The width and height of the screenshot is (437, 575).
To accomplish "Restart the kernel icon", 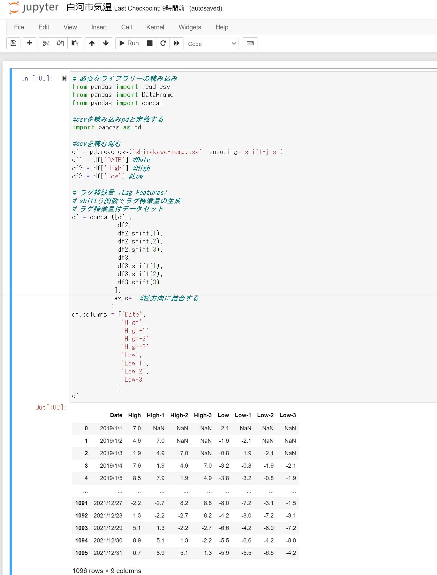I will 163,43.
